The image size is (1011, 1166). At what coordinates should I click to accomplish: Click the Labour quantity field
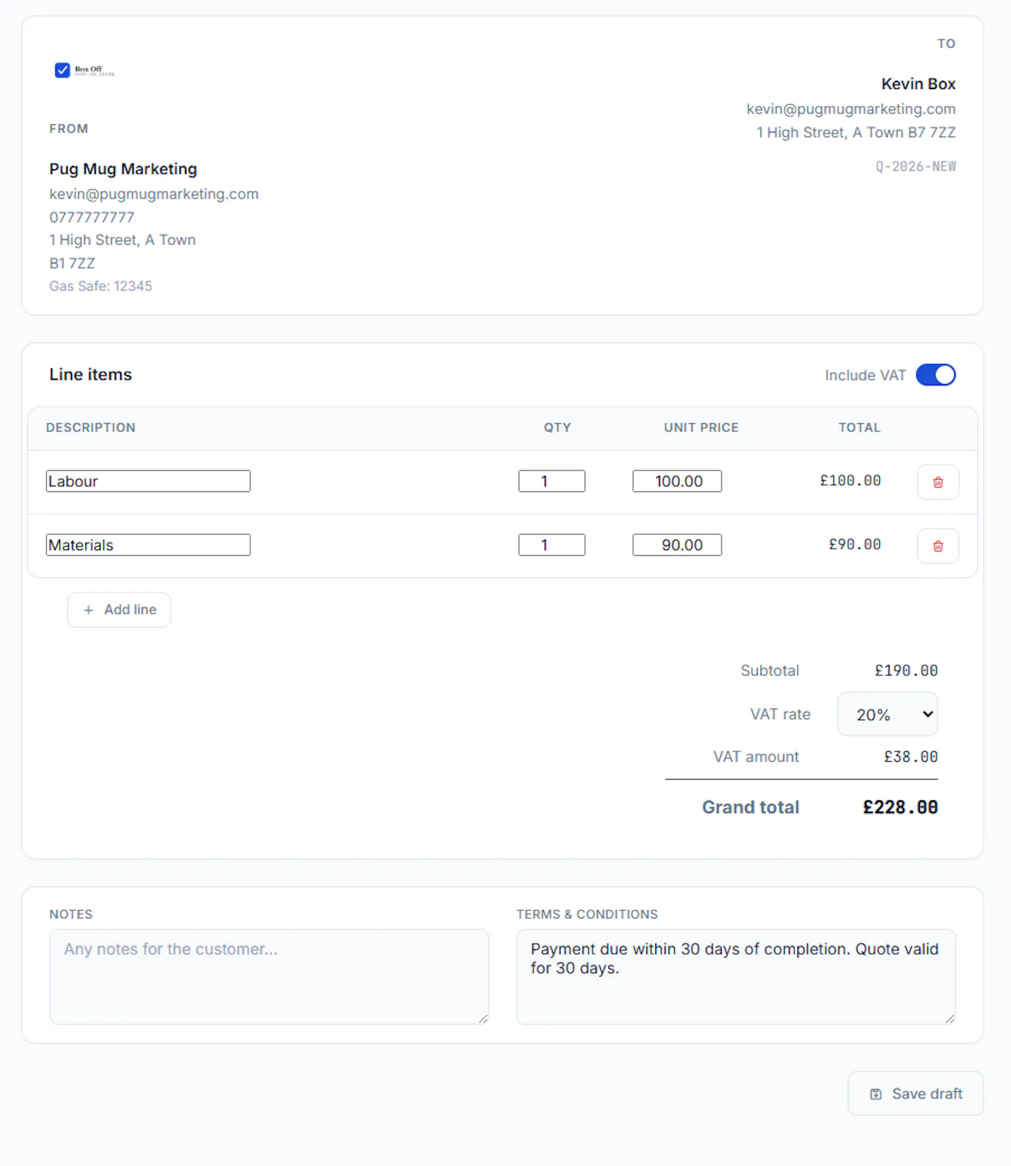[552, 481]
